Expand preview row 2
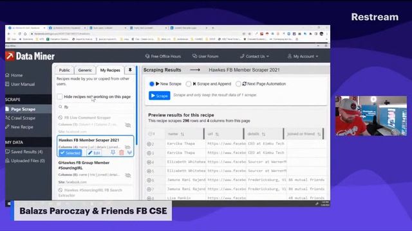Screen dimensions: 412x231 [149, 144]
